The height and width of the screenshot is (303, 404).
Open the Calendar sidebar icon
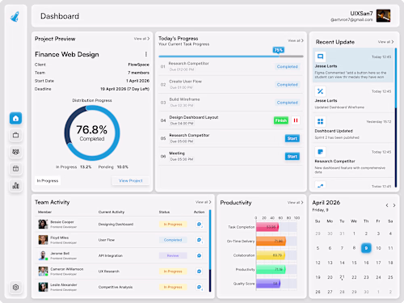[15, 169]
